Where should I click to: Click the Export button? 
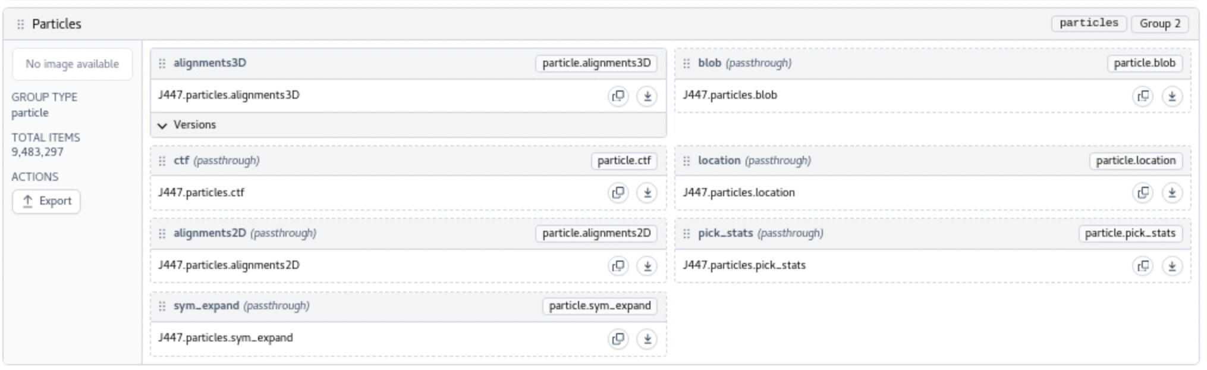(46, 201)
